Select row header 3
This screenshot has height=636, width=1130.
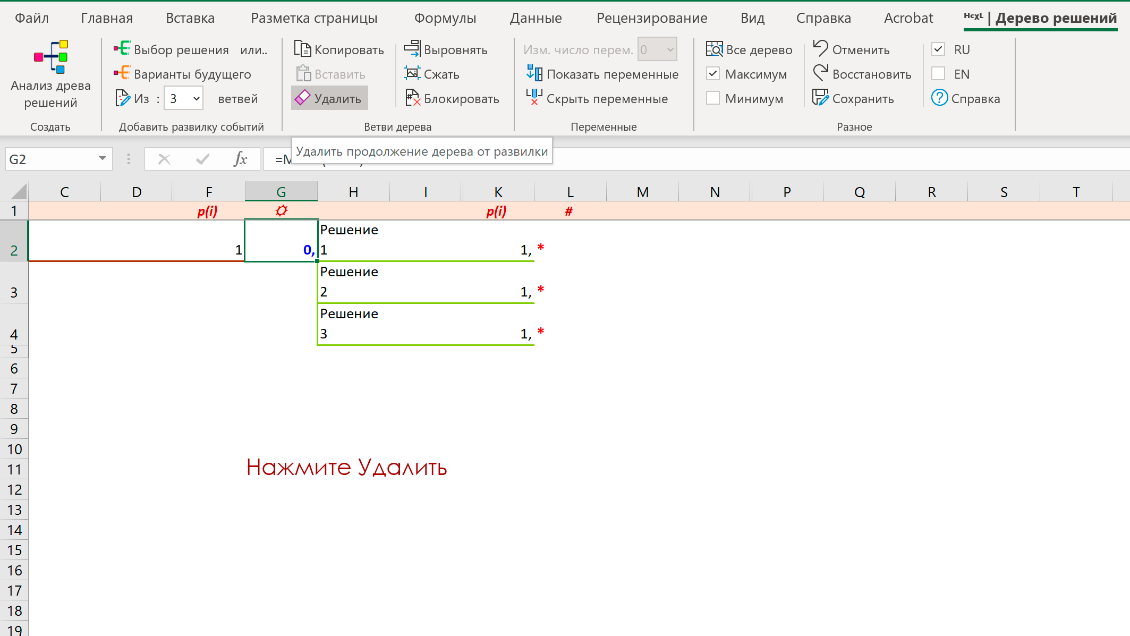[14, 282]
